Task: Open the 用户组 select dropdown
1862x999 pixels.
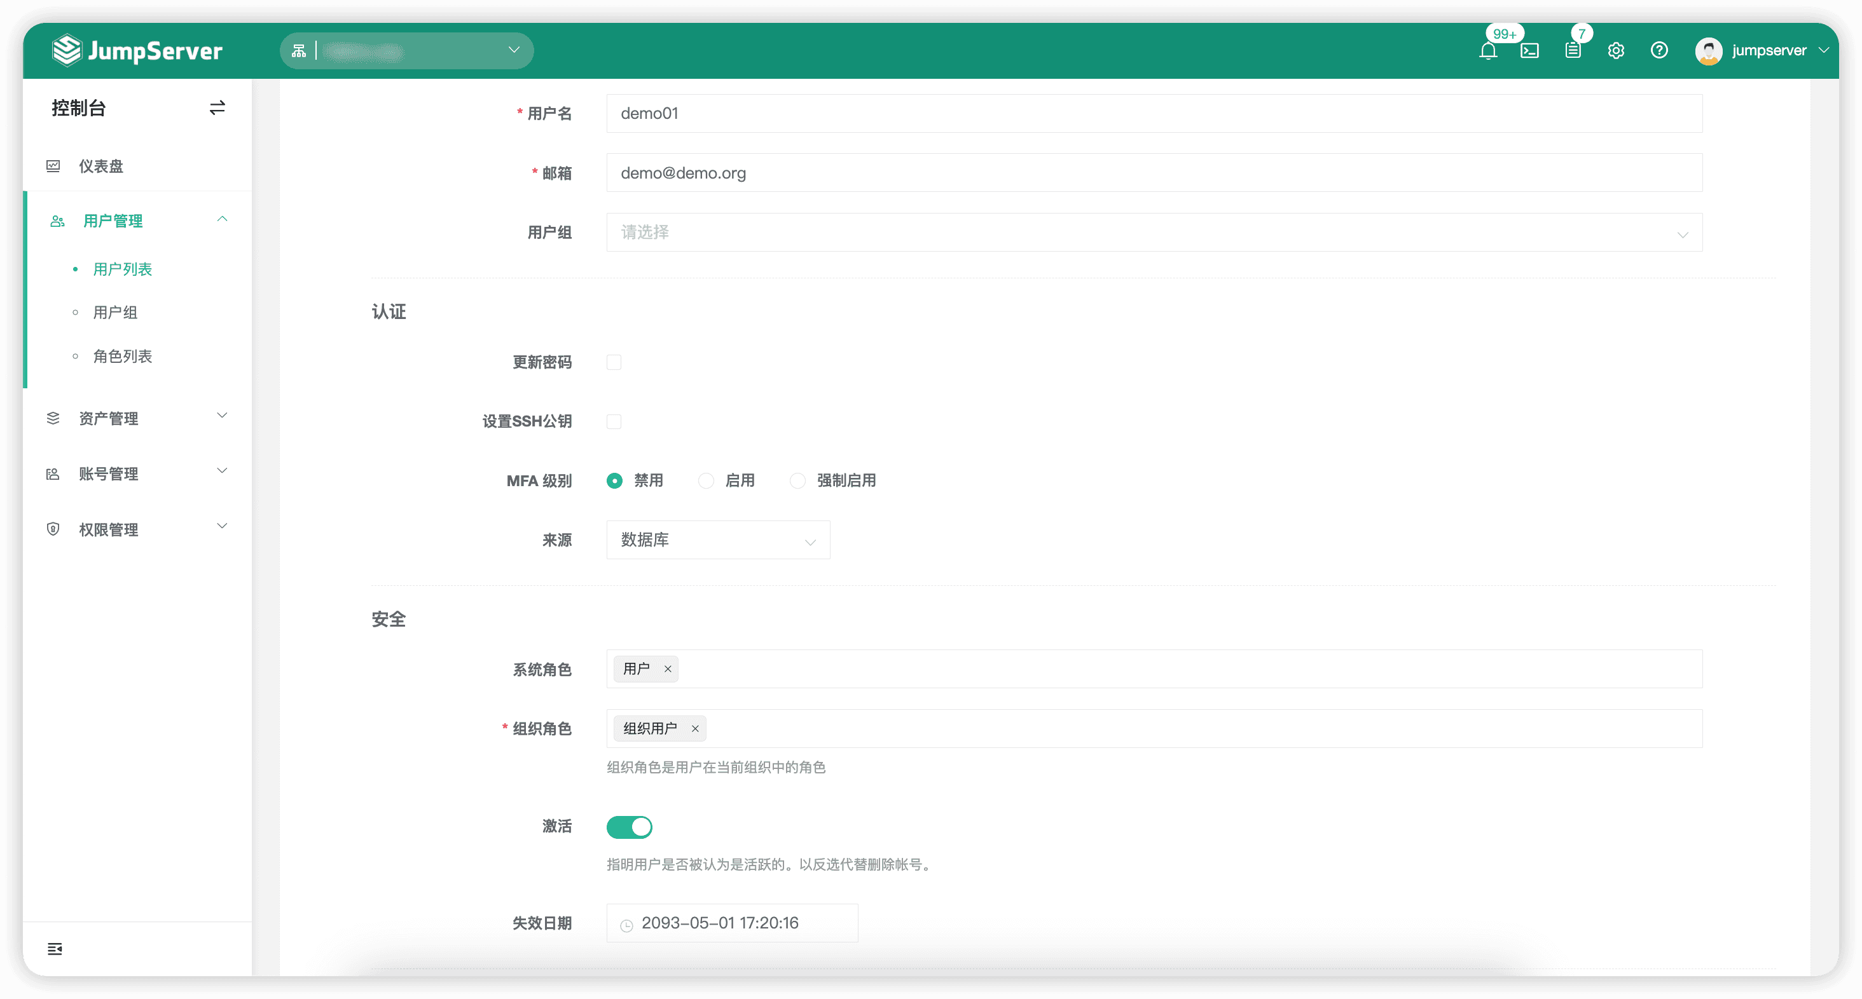Action: pyautogui.click(x=1154, y=233)
